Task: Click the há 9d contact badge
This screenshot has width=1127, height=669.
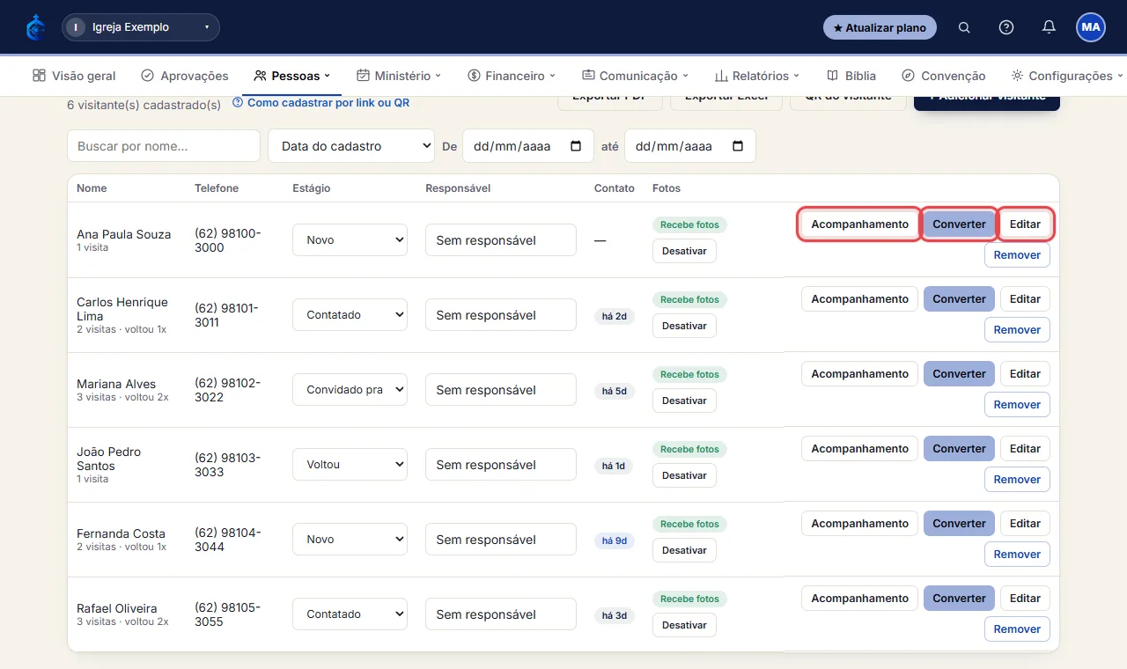Action: click(614, 540)
